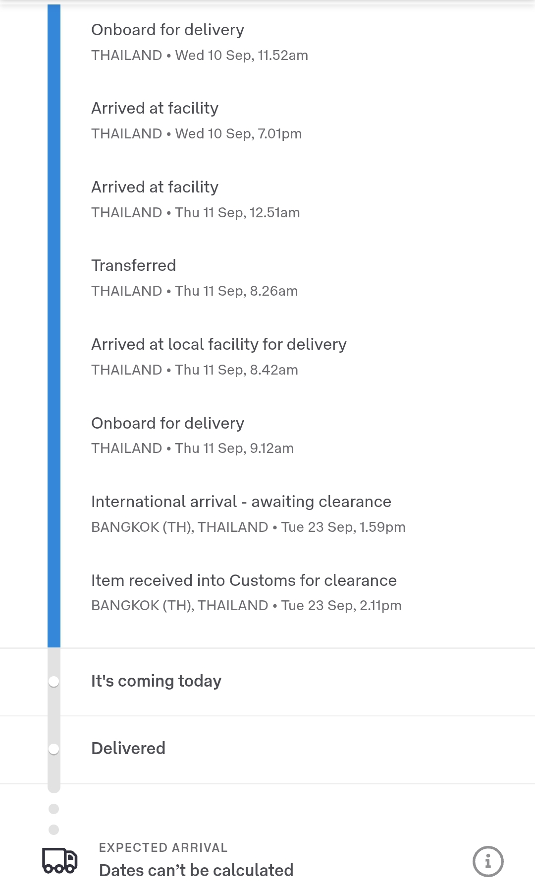Tap the upper grey dot below the timeline
This screenshot has height=895, width=535.
(54, 809)
